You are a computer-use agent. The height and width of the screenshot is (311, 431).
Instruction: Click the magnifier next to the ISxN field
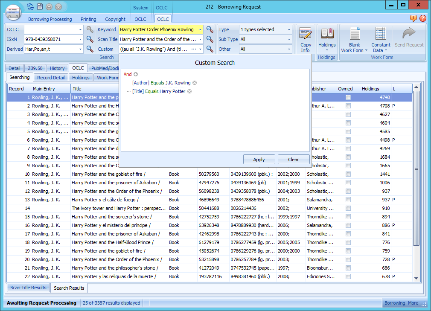(x=90, y=39)
